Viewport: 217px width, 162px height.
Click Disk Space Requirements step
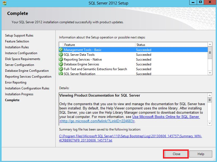pos(23,59)
